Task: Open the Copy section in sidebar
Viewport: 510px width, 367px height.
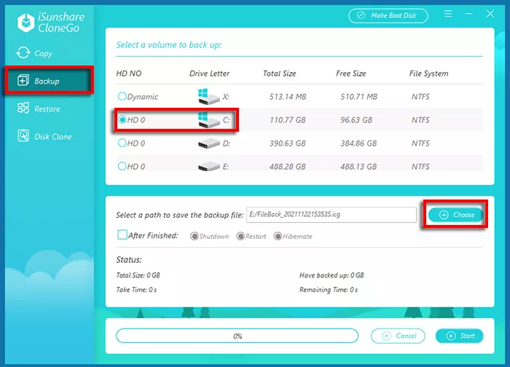Action: [34, 53]
